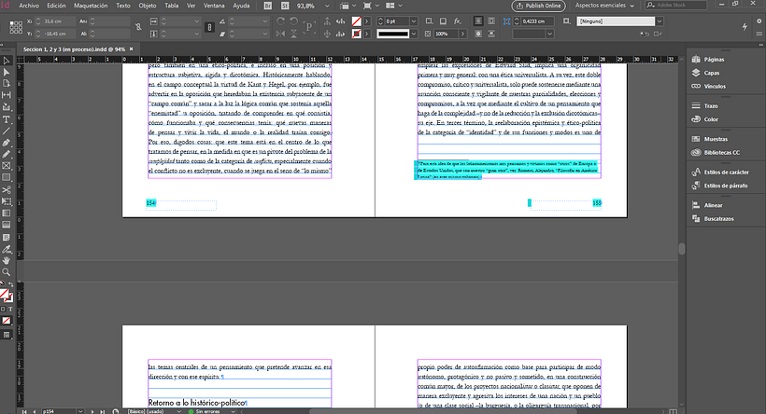The width and height of the screenshot is (766, 414).
Task: Click the Publish Online button
Action: (538, 6)
